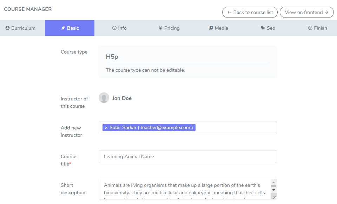The height and width of the screenshot is (204, 337).
Task: Click the Course title input field
Action: [x=187, y=156]
